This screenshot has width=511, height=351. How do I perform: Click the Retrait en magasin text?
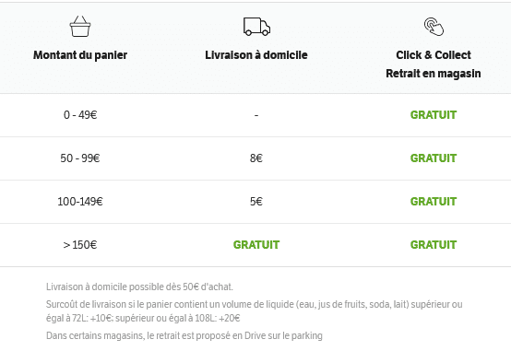434,74
